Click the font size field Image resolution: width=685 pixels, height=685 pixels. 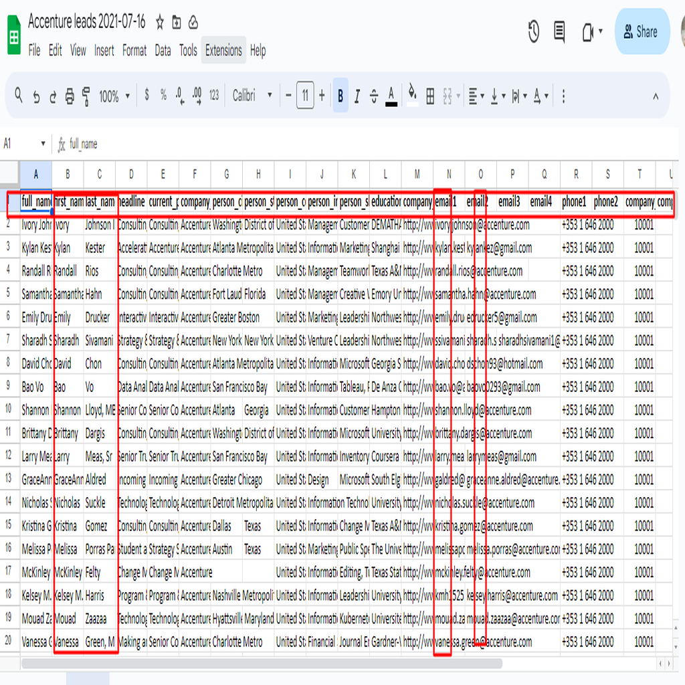[305, 95]
